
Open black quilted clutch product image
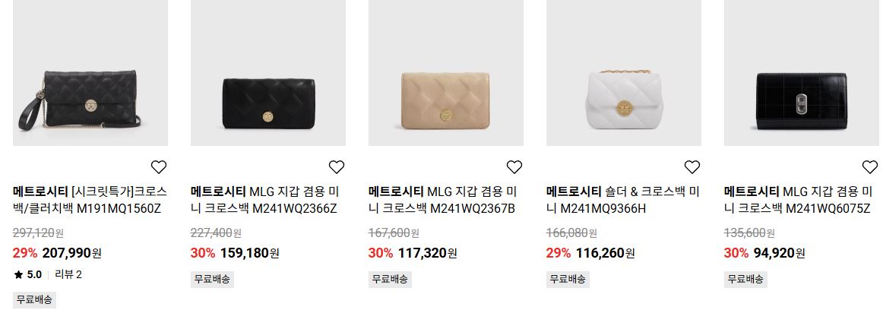tap(90, 73)
